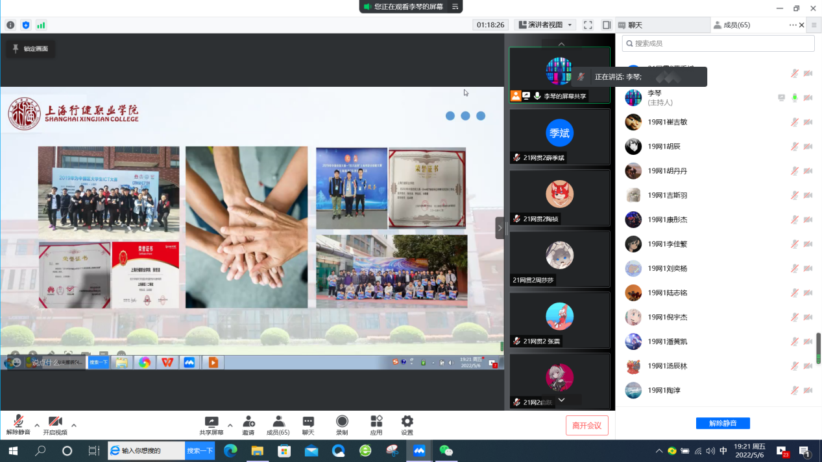Open the 演讲者视图 view dropdown
This screenshot has width=822, height=462.
coord(545,25)
